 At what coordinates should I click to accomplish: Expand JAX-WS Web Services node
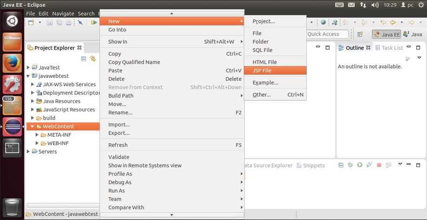tap(33, 84)
